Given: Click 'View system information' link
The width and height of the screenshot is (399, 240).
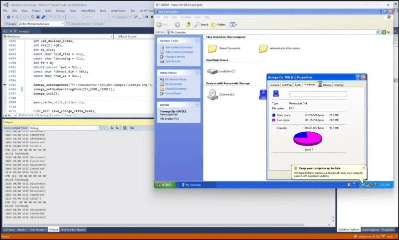Looking at the screenshot, I should click(x=176, y=47).
